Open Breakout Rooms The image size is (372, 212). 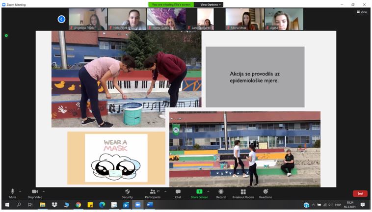point(243,192)
